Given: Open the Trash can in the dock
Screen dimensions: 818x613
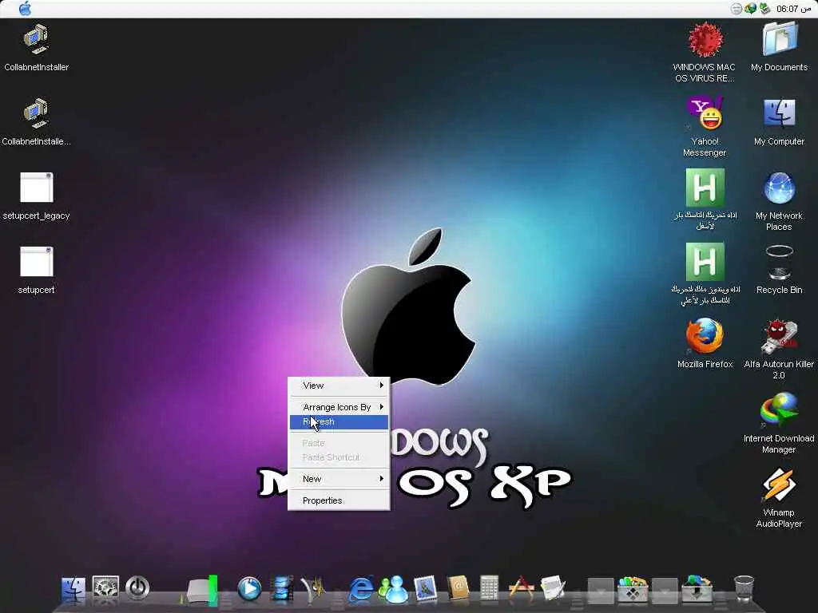Looking at the screenshot, I should pos(744,588).
